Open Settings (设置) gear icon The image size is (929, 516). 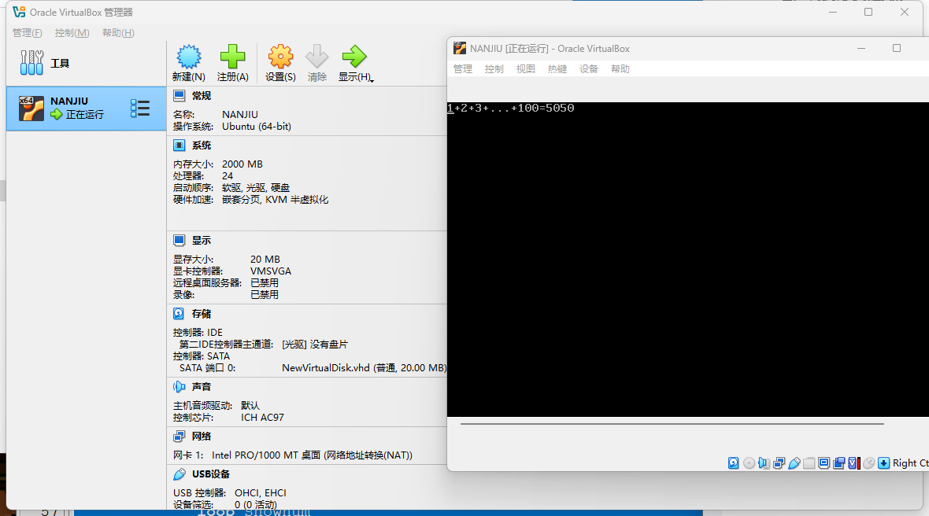click(280, 57)
